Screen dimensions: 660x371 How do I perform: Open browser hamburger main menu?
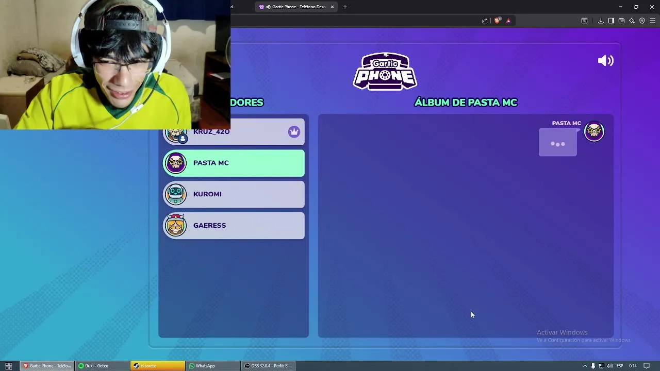(652, 21)
